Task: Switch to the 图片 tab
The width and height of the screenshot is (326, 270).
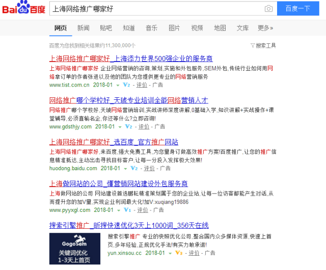Action: tap(174, 28)
